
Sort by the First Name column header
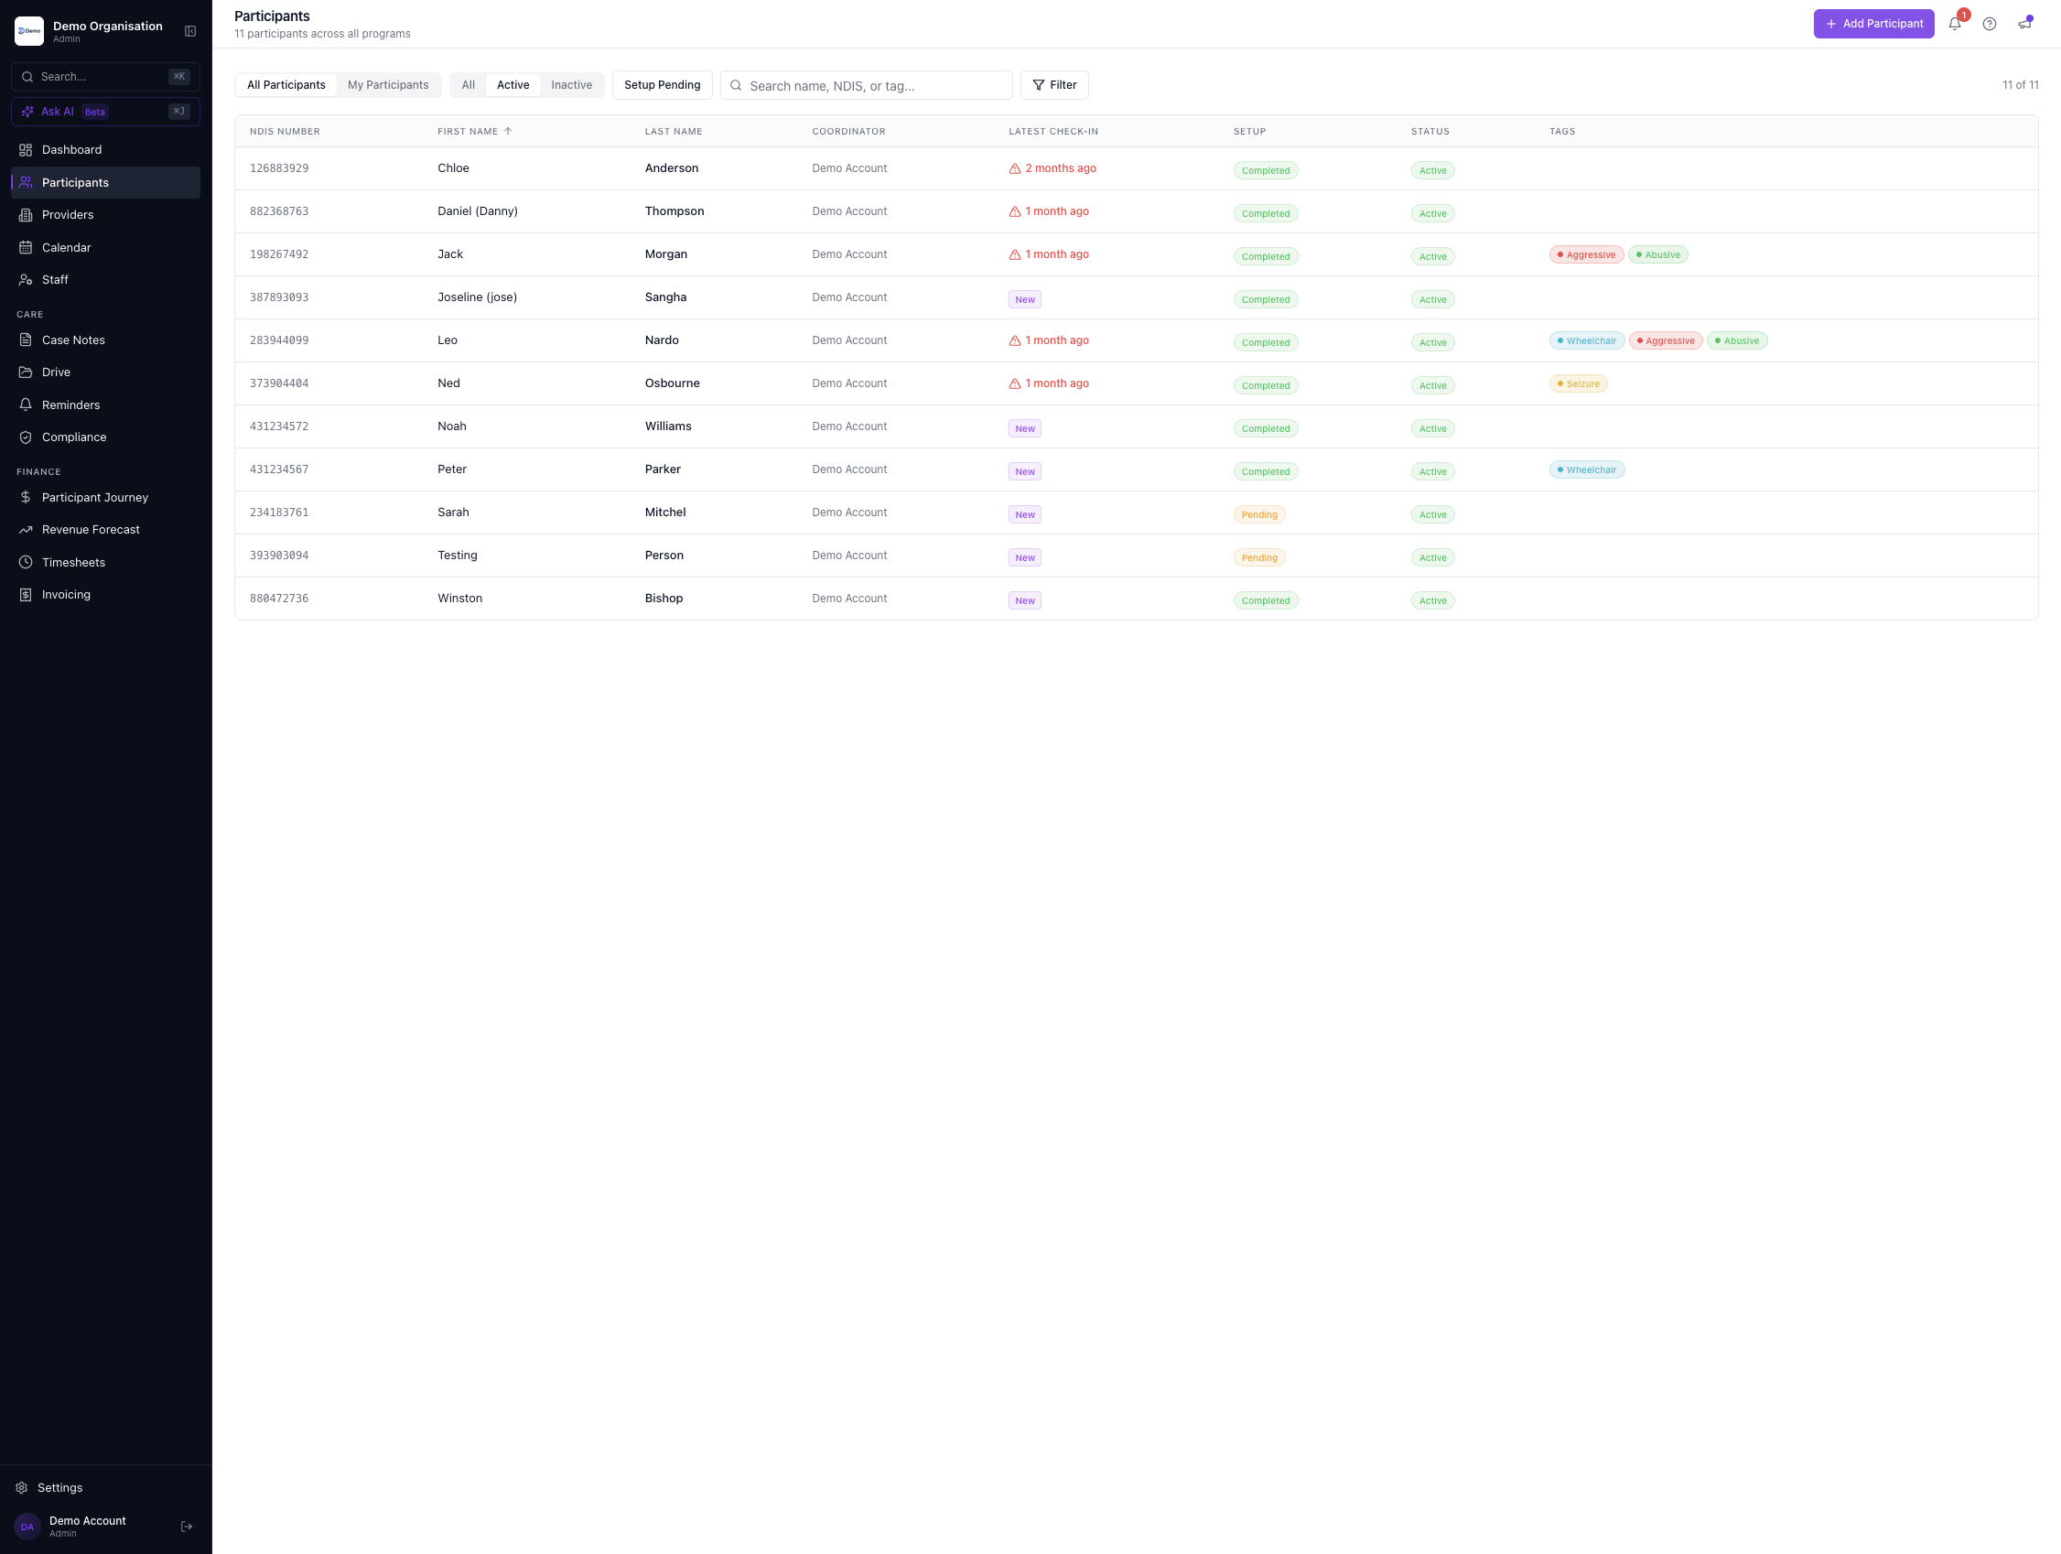474,132
